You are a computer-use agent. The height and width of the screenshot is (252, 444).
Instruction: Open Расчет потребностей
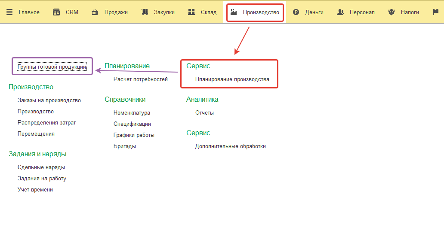pyautogui.click(x=141, y=79)
